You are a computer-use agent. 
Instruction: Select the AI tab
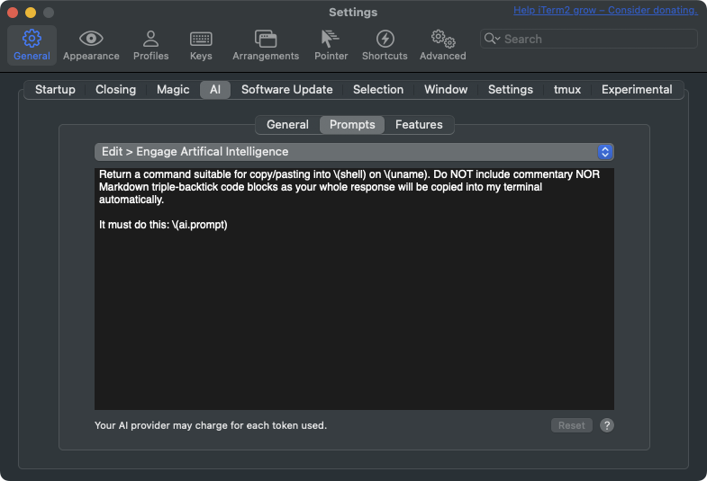point(215,90)
